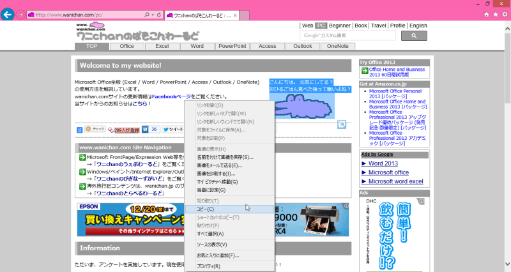This screenshot has height=272, width=511.
Task: Open ワニchanのうぇぶわーるど link
Action: [127, 164]
